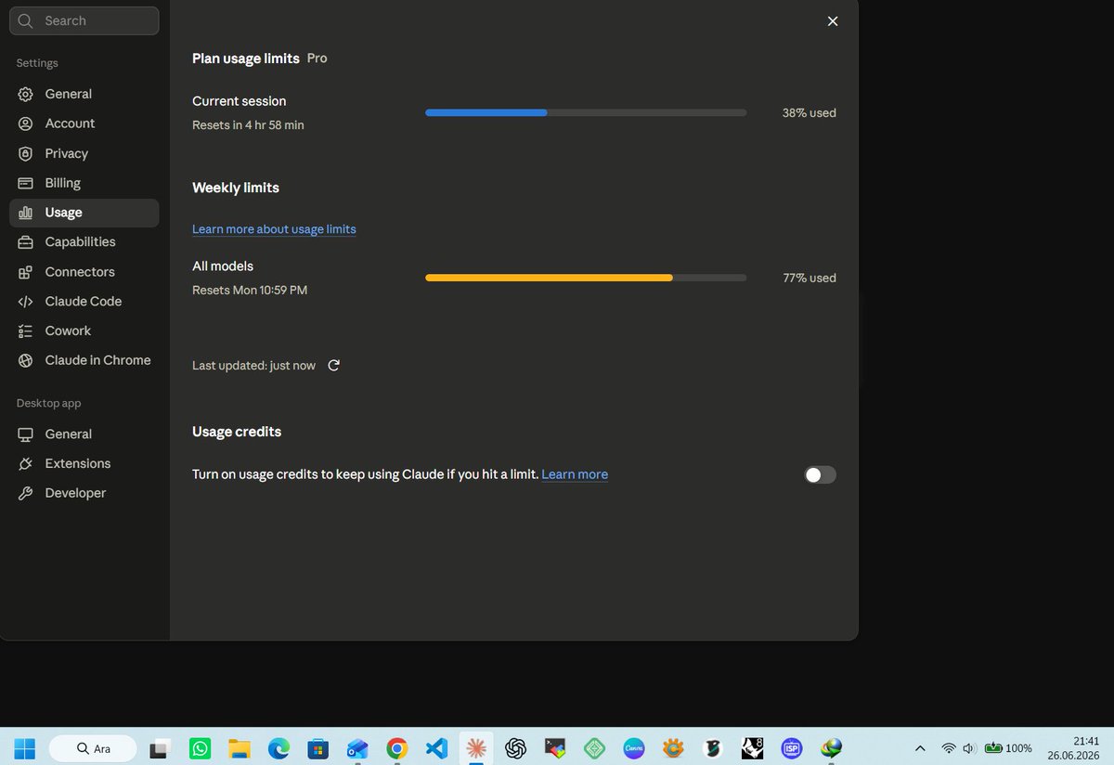Click the Connectors grid icon

click(26, 272)
